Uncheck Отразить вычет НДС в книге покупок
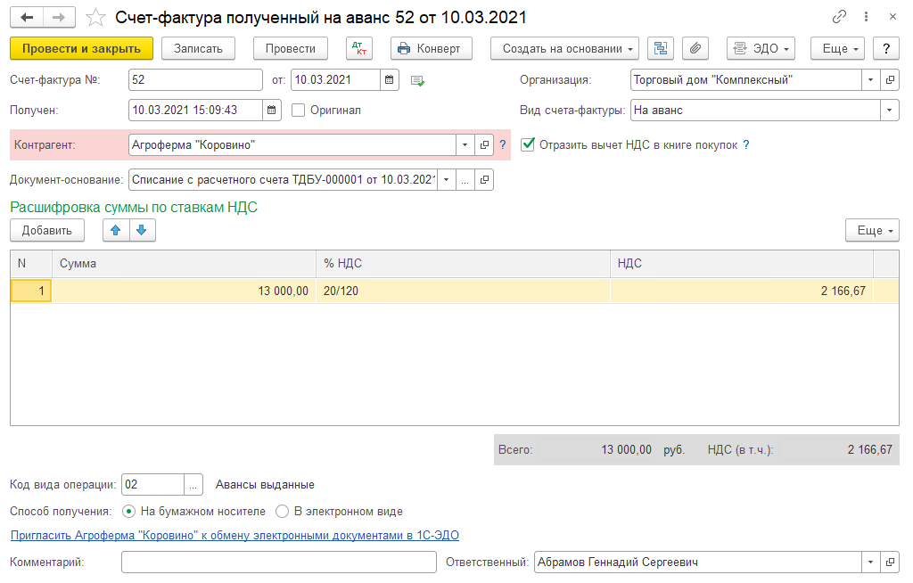The height and width of the screenshot is (583, 913). 528,144
